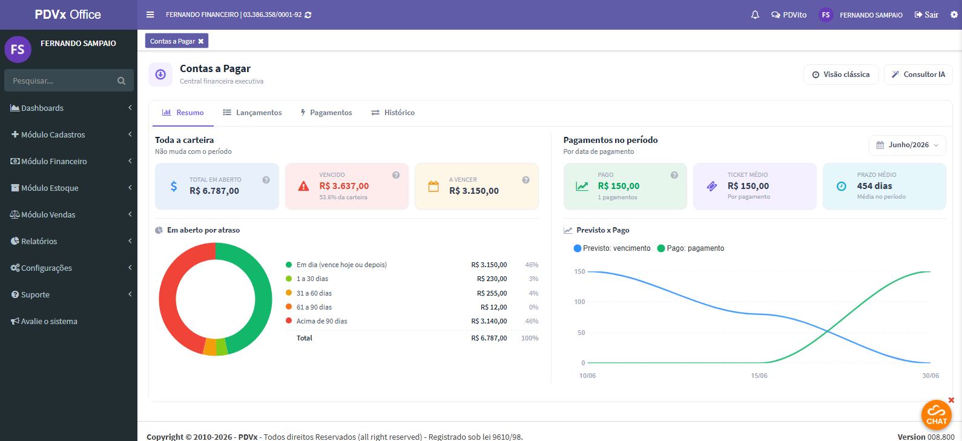
Task: Click the dollar sign icon on Total em aberto
Action: coord(174,186)
